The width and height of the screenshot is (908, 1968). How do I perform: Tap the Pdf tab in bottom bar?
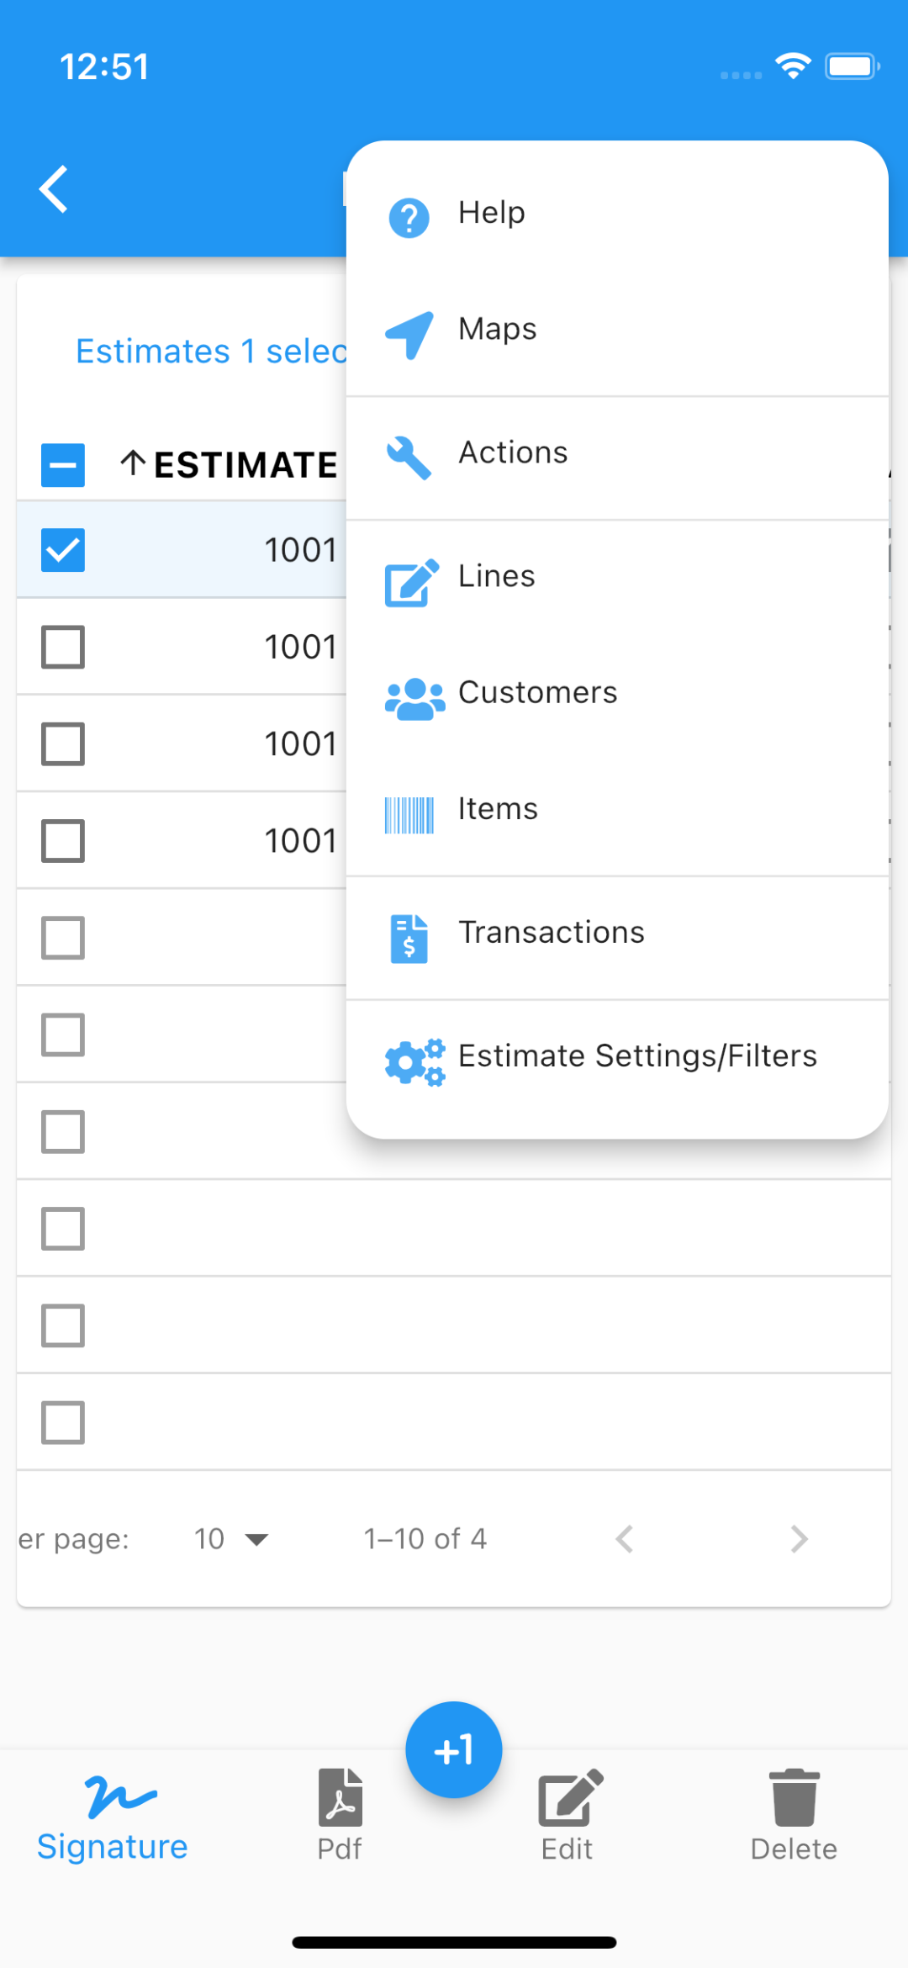[x=340, y=1815]
